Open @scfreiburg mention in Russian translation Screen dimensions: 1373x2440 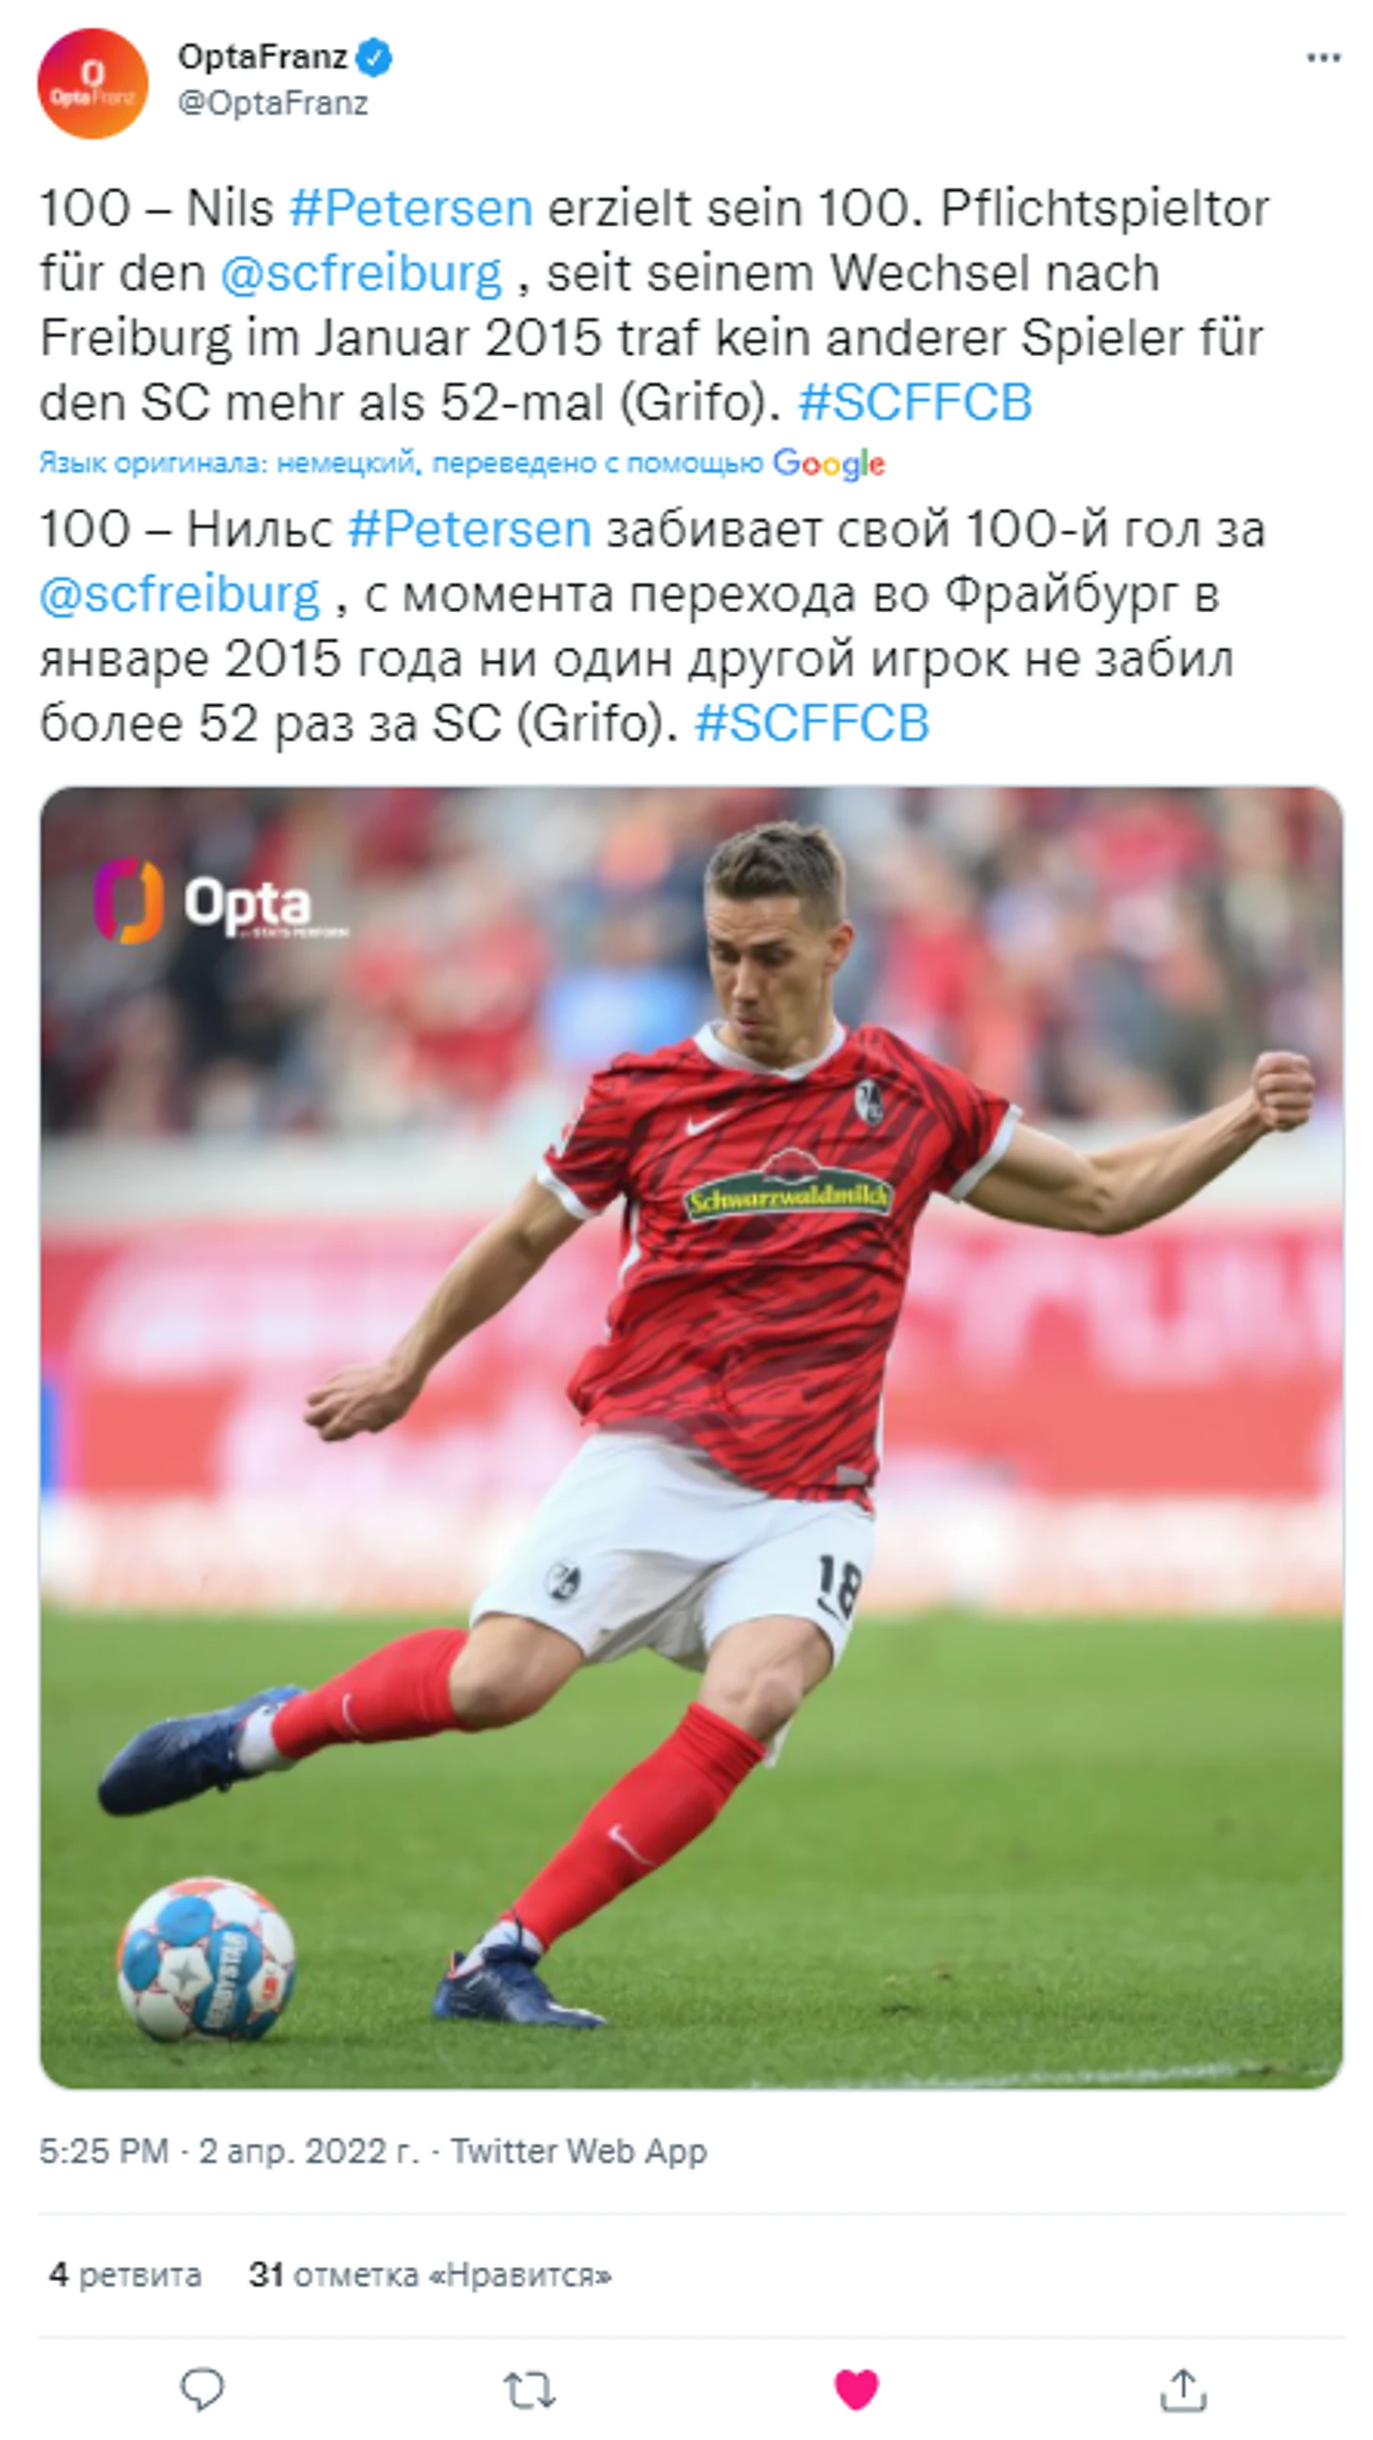click(179, 594)
